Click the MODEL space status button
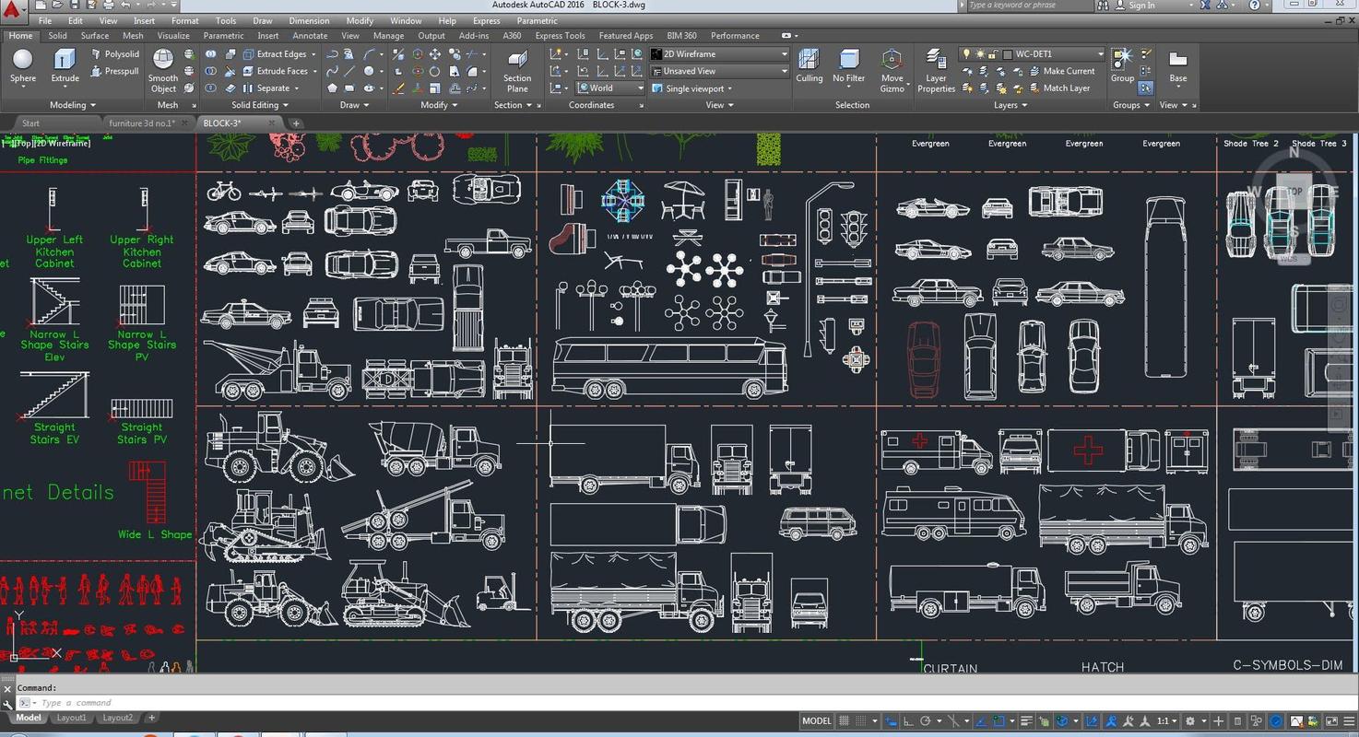Image resolution: width=1359 pixels, height=737 pixels. point(817,721)
